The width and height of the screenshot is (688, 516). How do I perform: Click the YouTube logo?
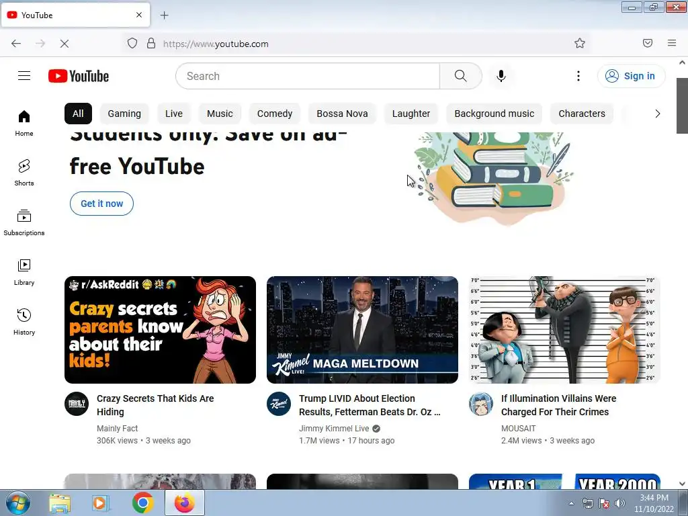point(79,76)
